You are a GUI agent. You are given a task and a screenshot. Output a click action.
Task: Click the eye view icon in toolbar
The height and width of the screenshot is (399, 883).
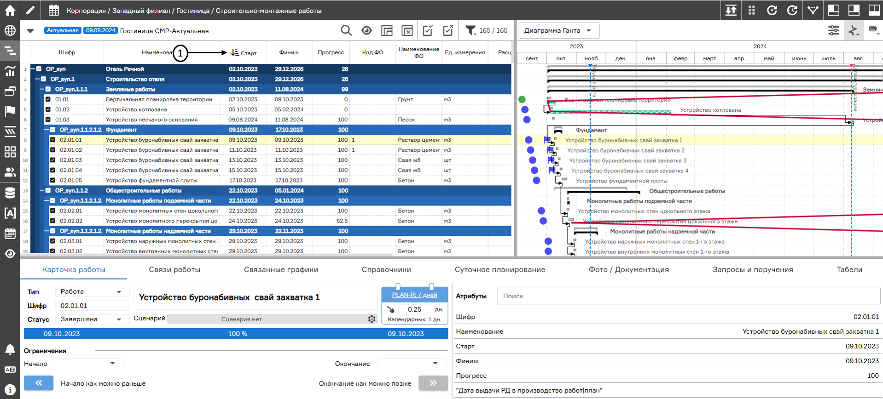tap(366, 30)
